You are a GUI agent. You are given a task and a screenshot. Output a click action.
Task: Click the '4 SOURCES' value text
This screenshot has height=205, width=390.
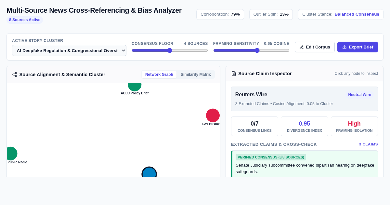tap(196, 44)
